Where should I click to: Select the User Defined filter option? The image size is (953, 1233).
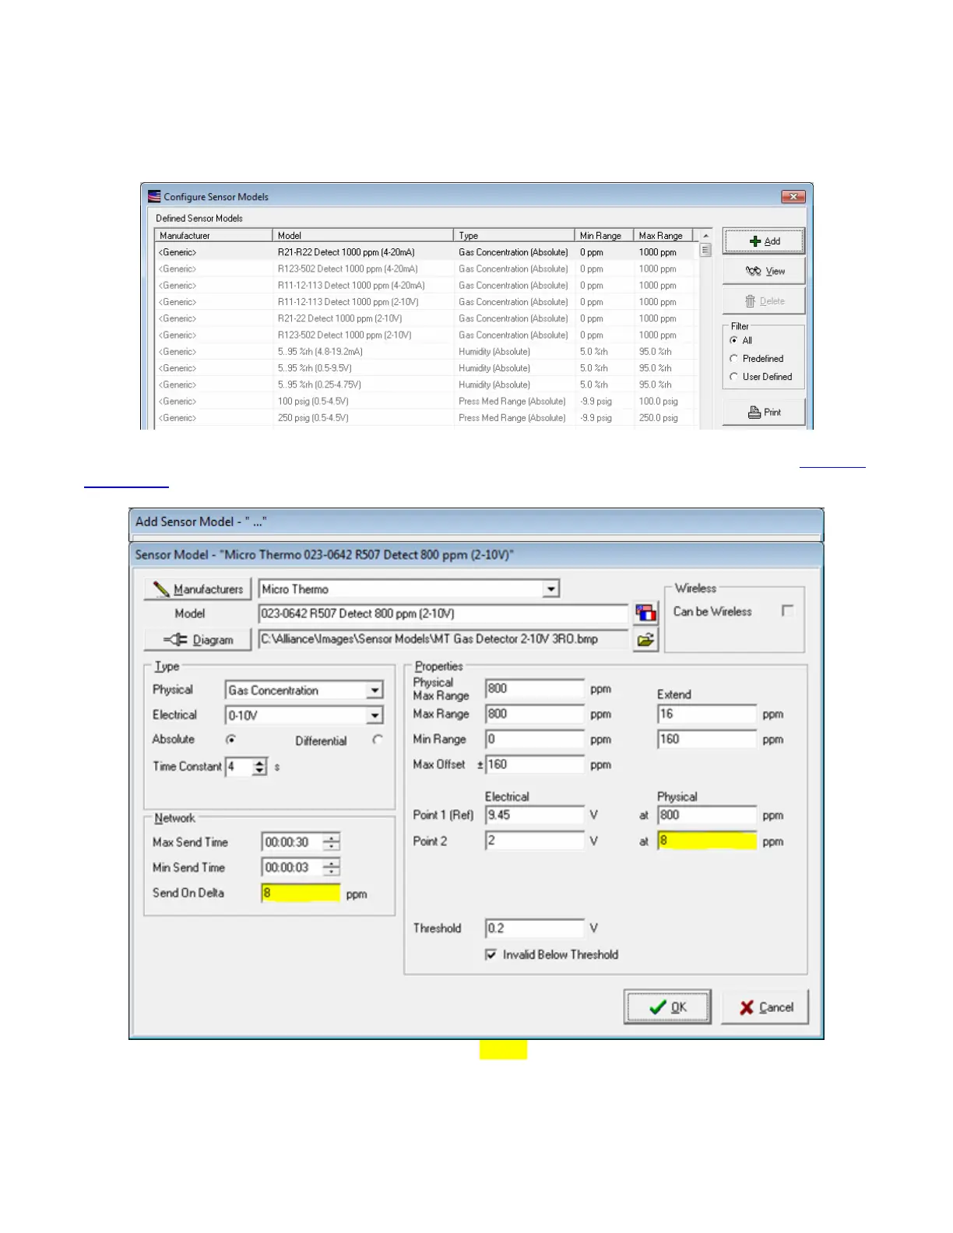[733, 377]
